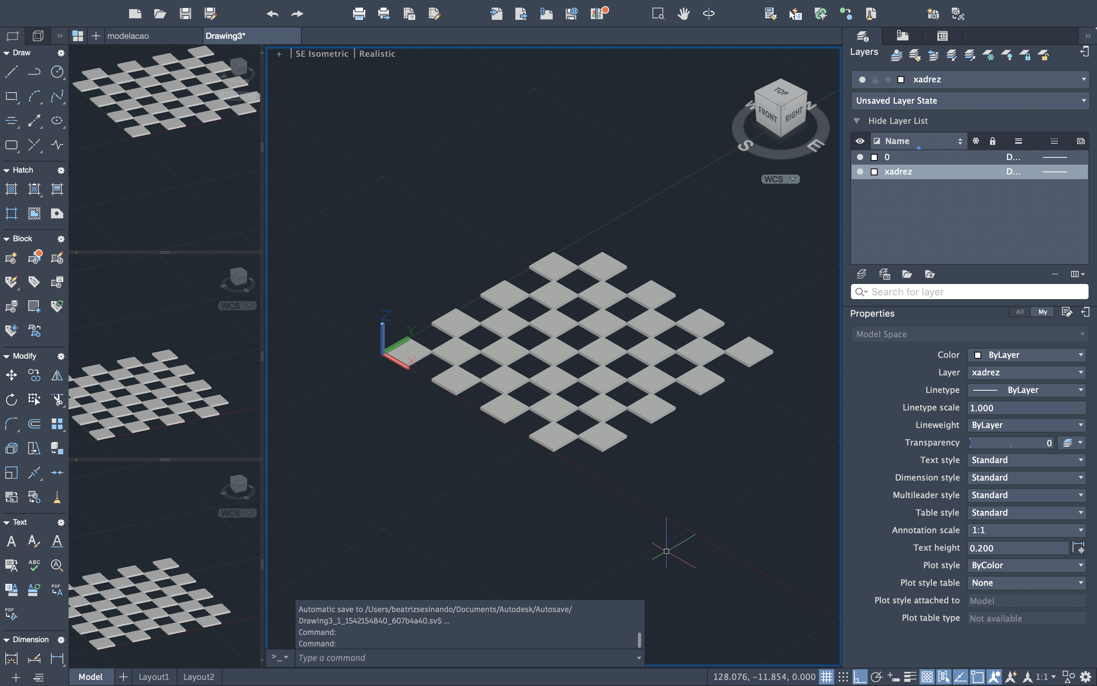Click the New Layer icon below layer list

(861, 274)
